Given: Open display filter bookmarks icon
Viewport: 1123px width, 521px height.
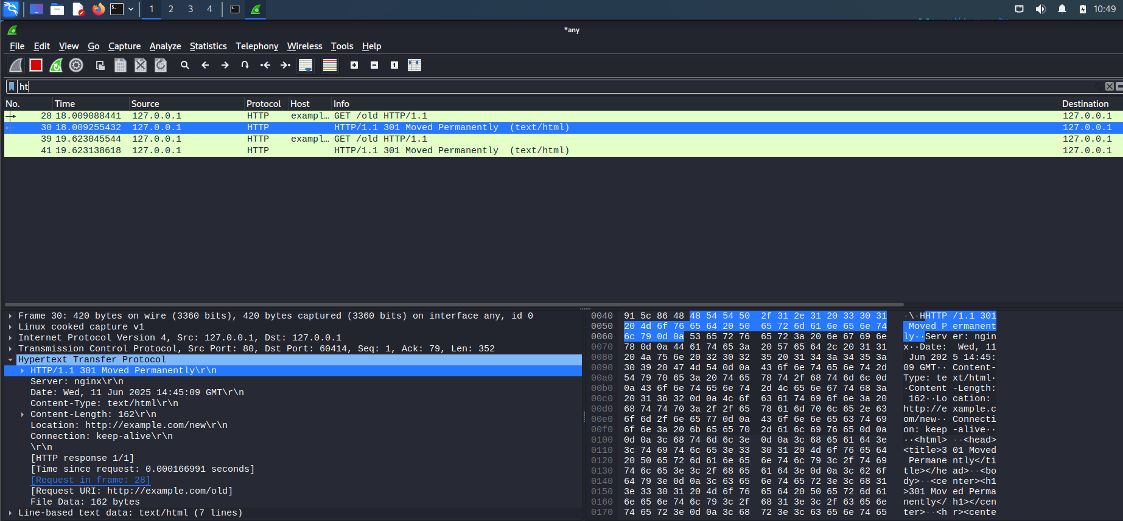Looking at the screenshot, I should (12, 86).
